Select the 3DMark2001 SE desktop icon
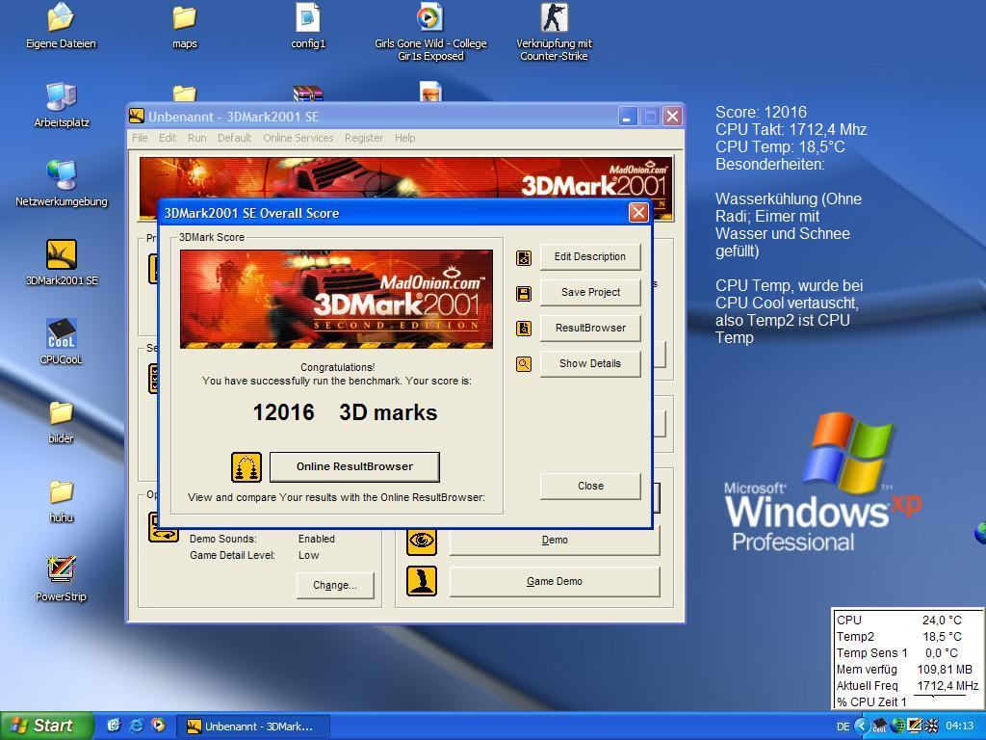 [61, 255]
